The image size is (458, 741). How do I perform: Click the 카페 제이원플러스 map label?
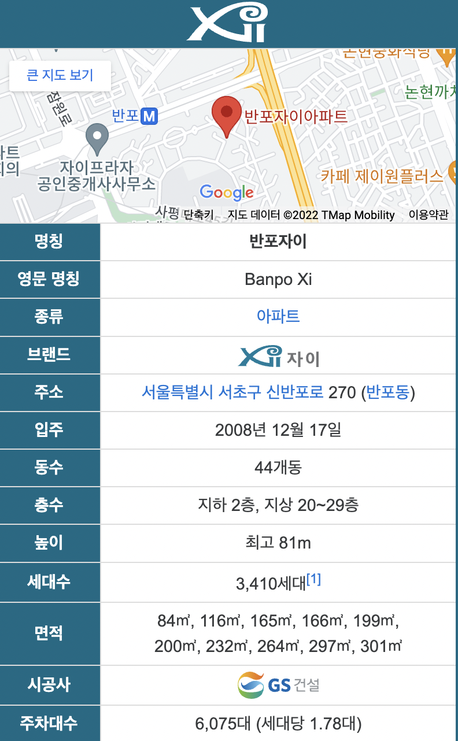tap(382, 176)
